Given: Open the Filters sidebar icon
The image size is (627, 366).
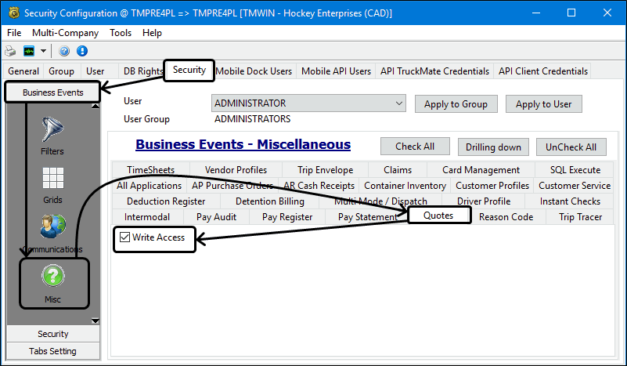Looking at the screenshot, I should click(52, 136).
